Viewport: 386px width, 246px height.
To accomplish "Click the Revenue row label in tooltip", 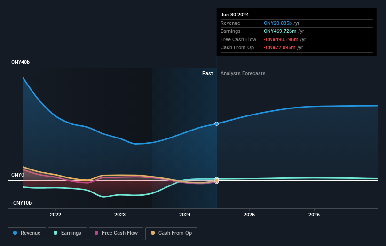I will coord(230,23).
